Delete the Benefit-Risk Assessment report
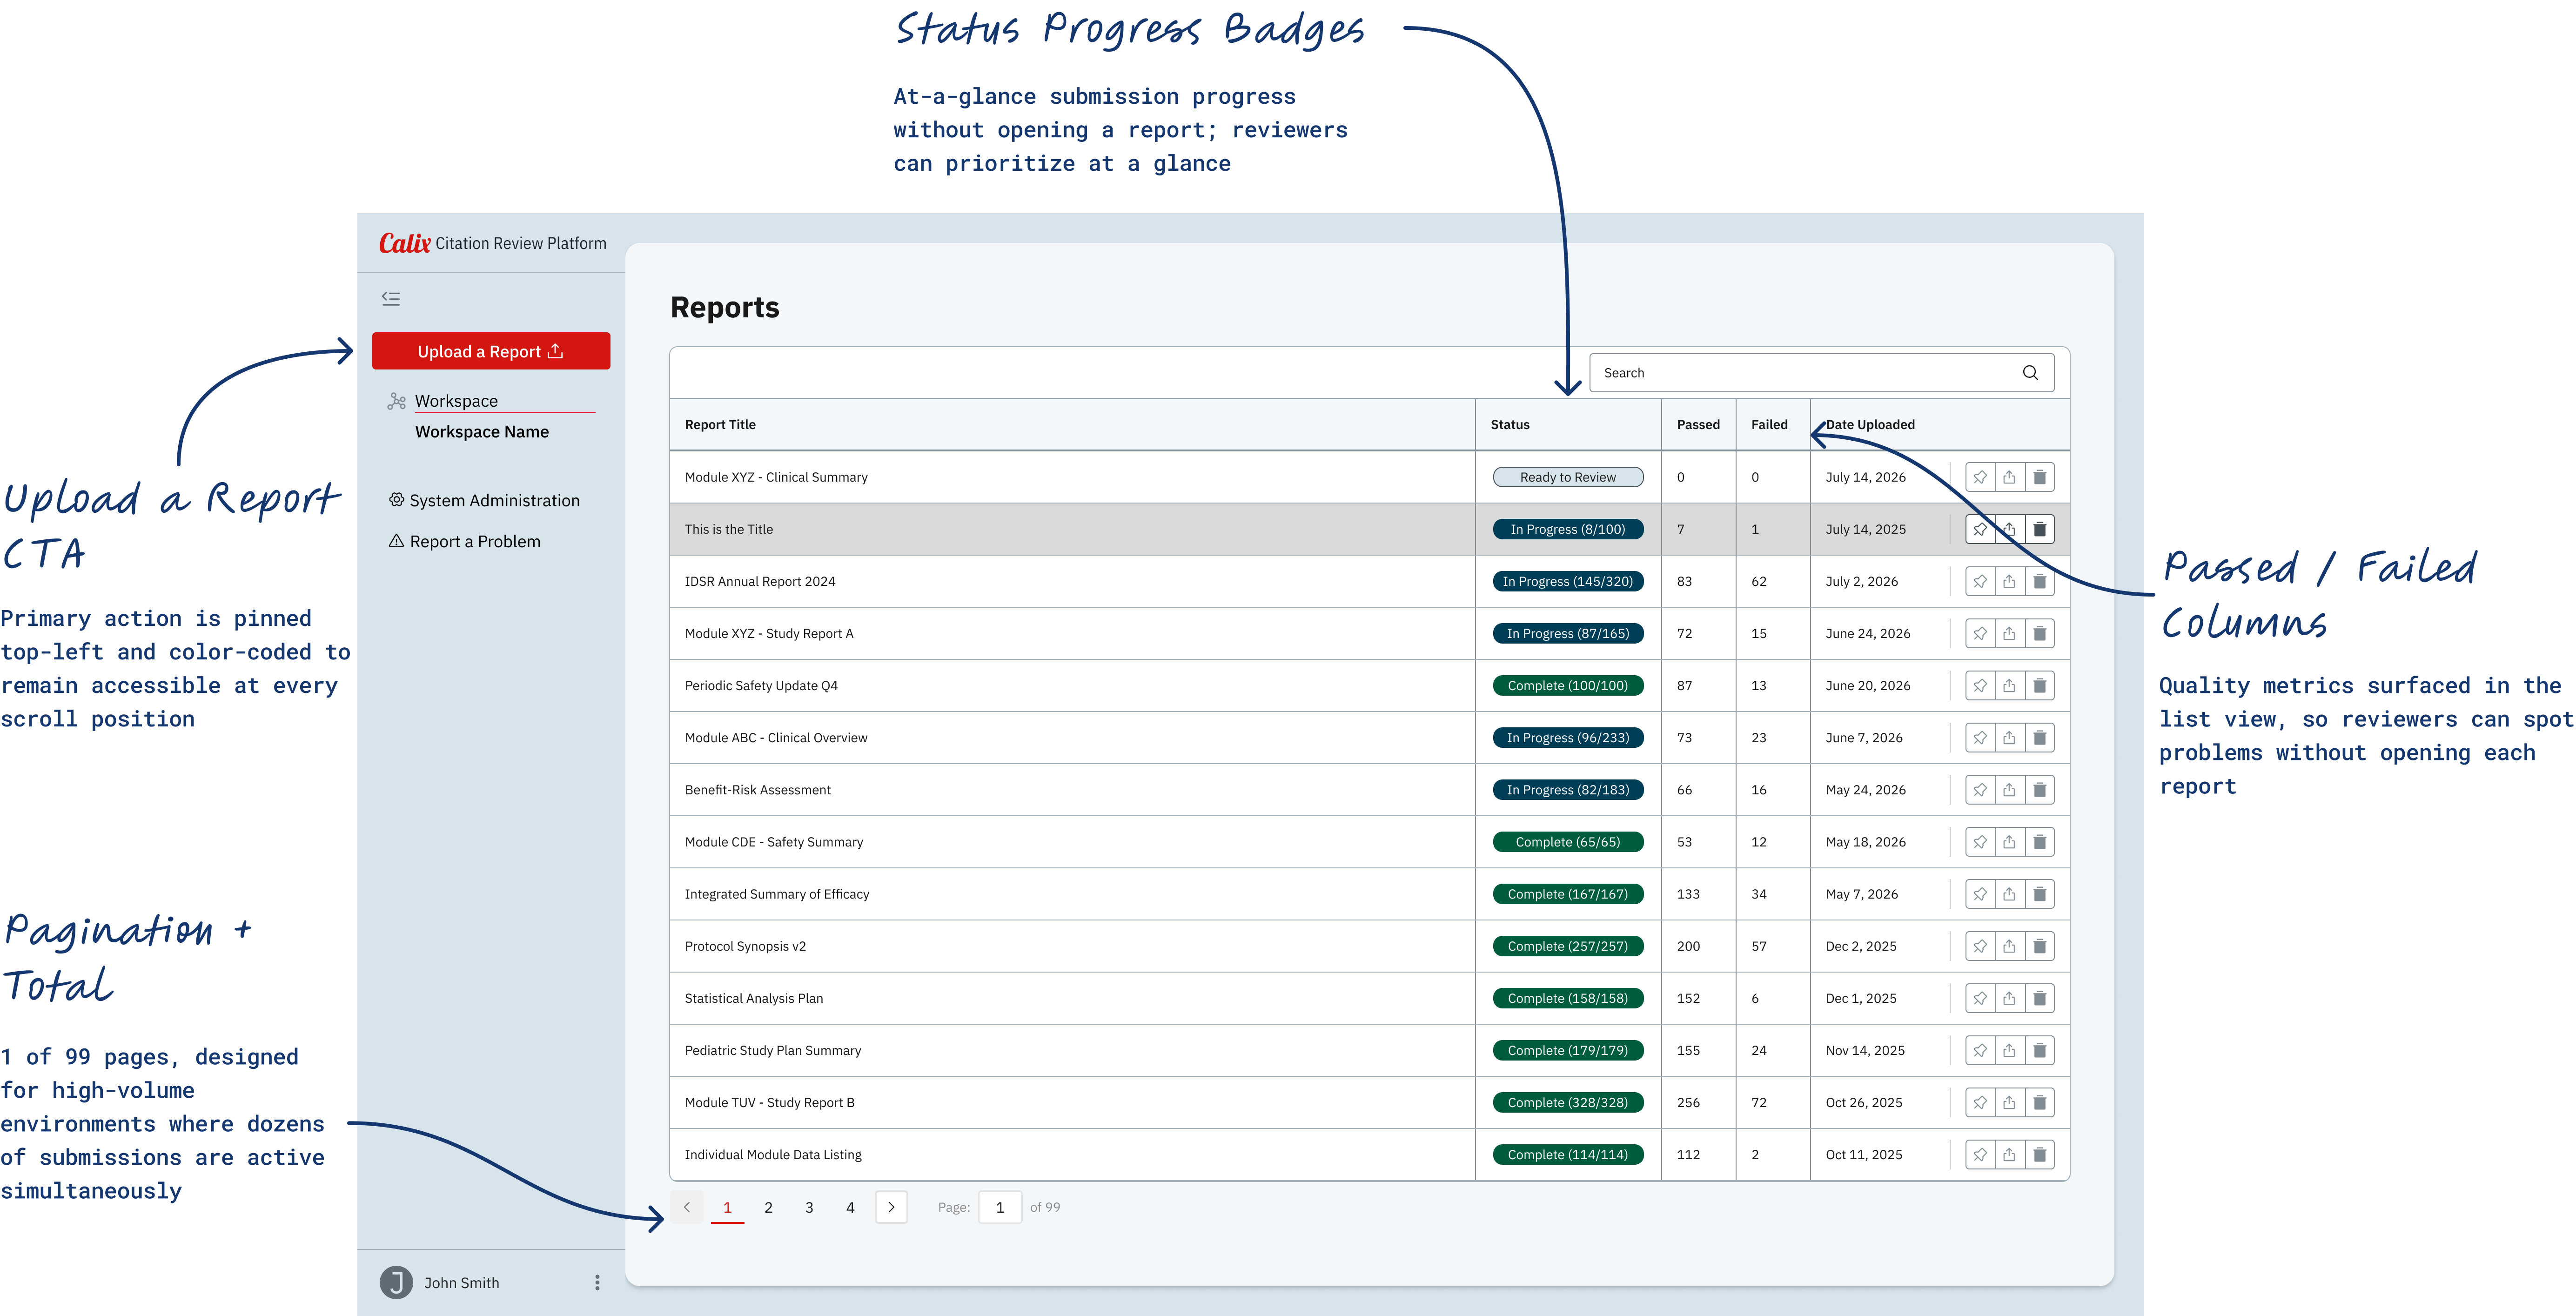The width and height of the screenshot is (2576, 1316). (2040, 789)
